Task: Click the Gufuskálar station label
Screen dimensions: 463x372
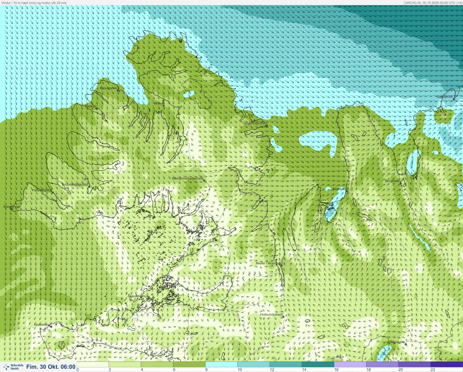Action: click(42, 325)
